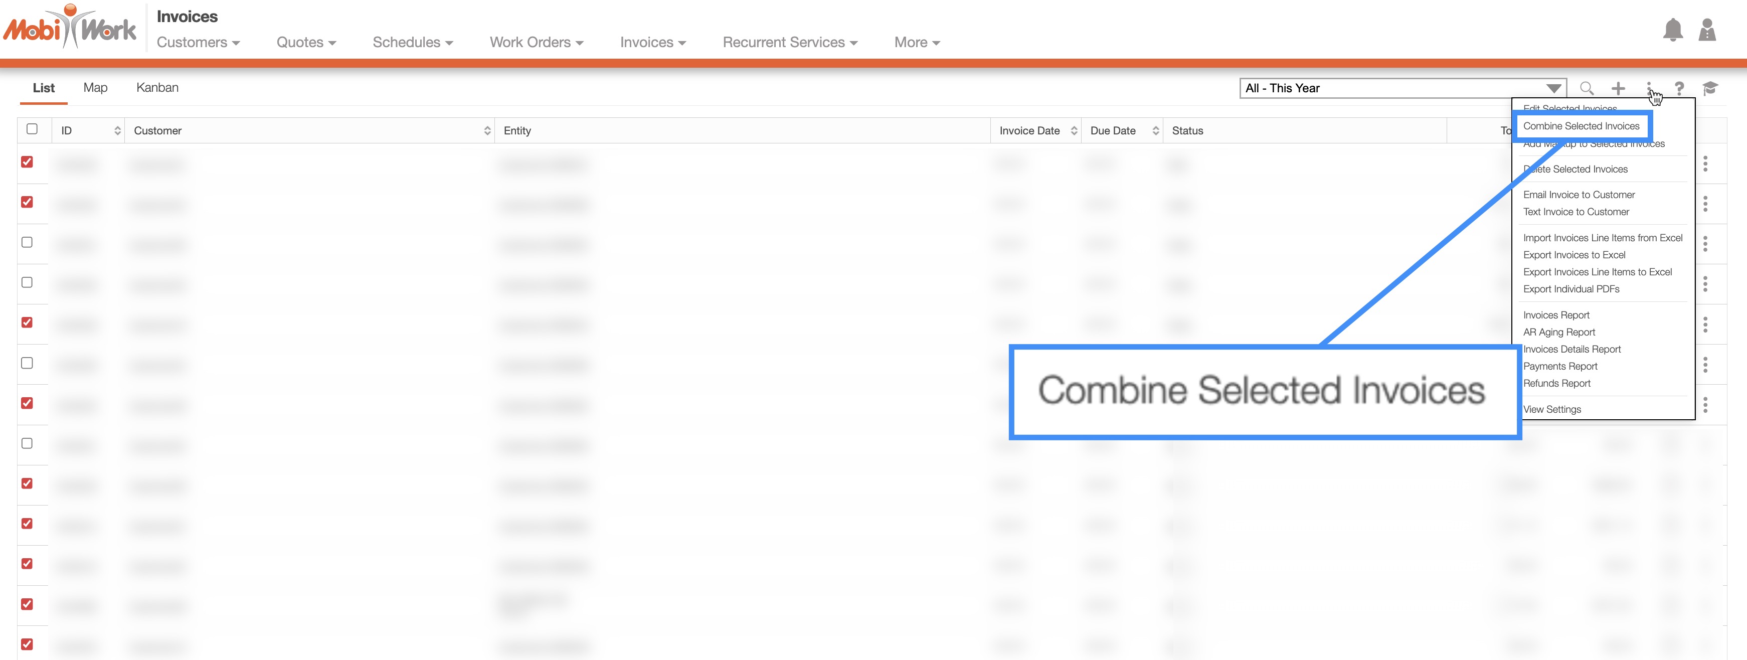
Task: Click the Map view tab
Action: coord(95,87)
